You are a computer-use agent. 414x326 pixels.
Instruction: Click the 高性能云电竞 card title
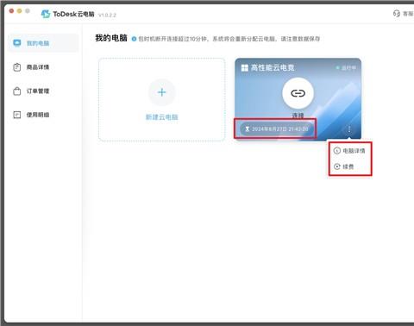coord(273,68)
